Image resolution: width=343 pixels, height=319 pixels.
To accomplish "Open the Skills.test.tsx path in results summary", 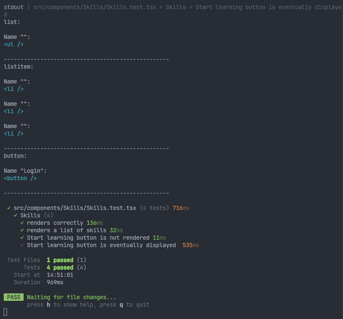I will click(75, 208).
